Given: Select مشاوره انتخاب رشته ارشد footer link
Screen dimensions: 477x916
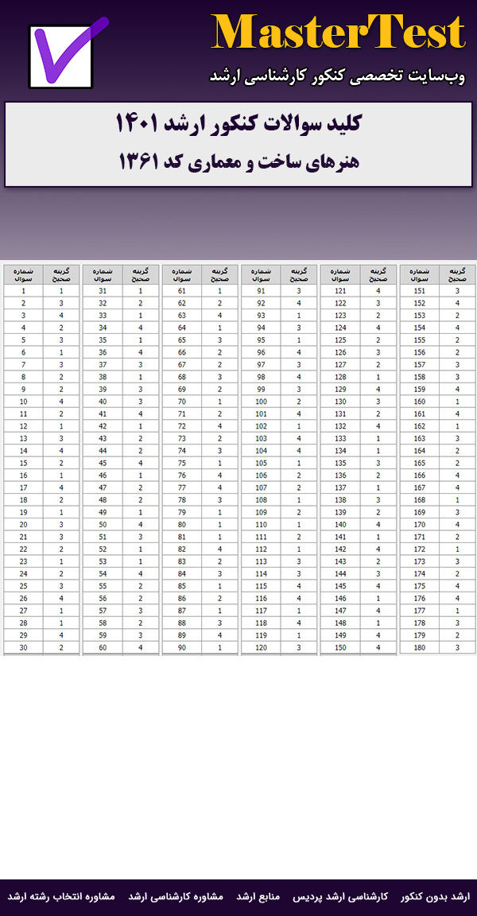Looking at the screenshot, I should coord(61,896).
